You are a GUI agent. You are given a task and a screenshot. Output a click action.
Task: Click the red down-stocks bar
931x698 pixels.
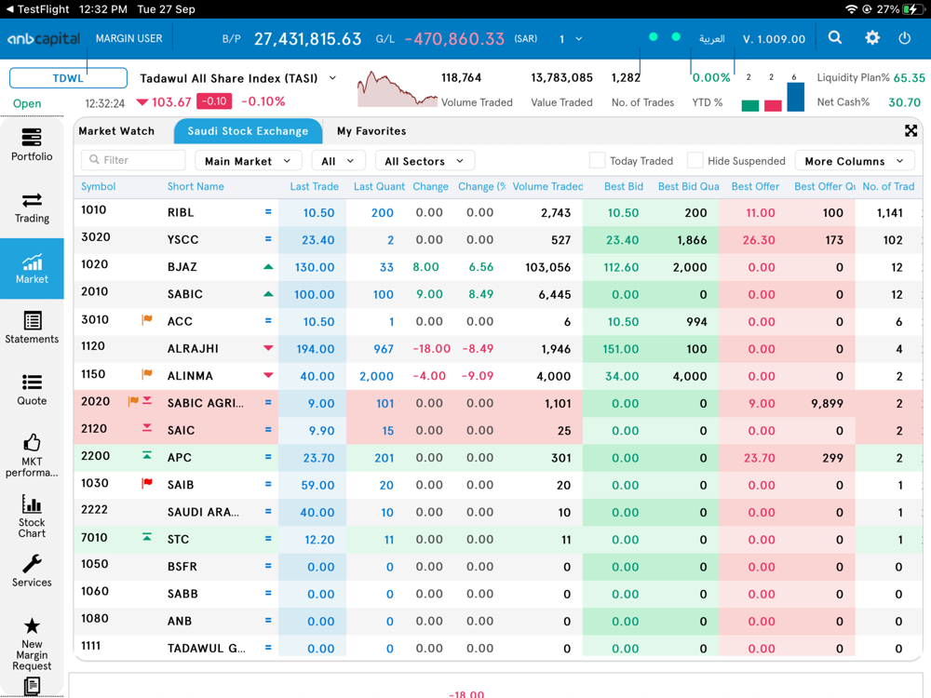[773, 106]
